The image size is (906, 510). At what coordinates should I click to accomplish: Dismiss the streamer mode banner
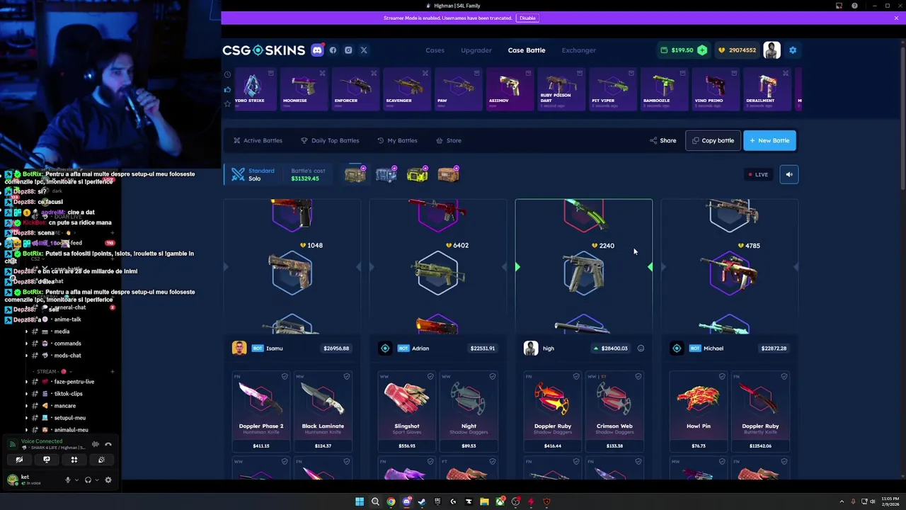(896, 18)
